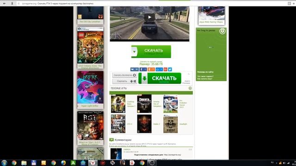Share via the VK button

coord(135,70)
